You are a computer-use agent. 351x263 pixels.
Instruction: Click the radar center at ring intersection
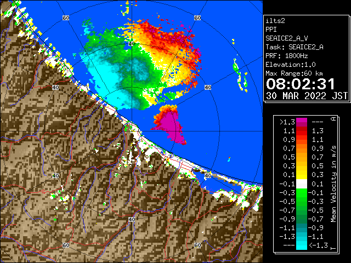pos(132,131)
